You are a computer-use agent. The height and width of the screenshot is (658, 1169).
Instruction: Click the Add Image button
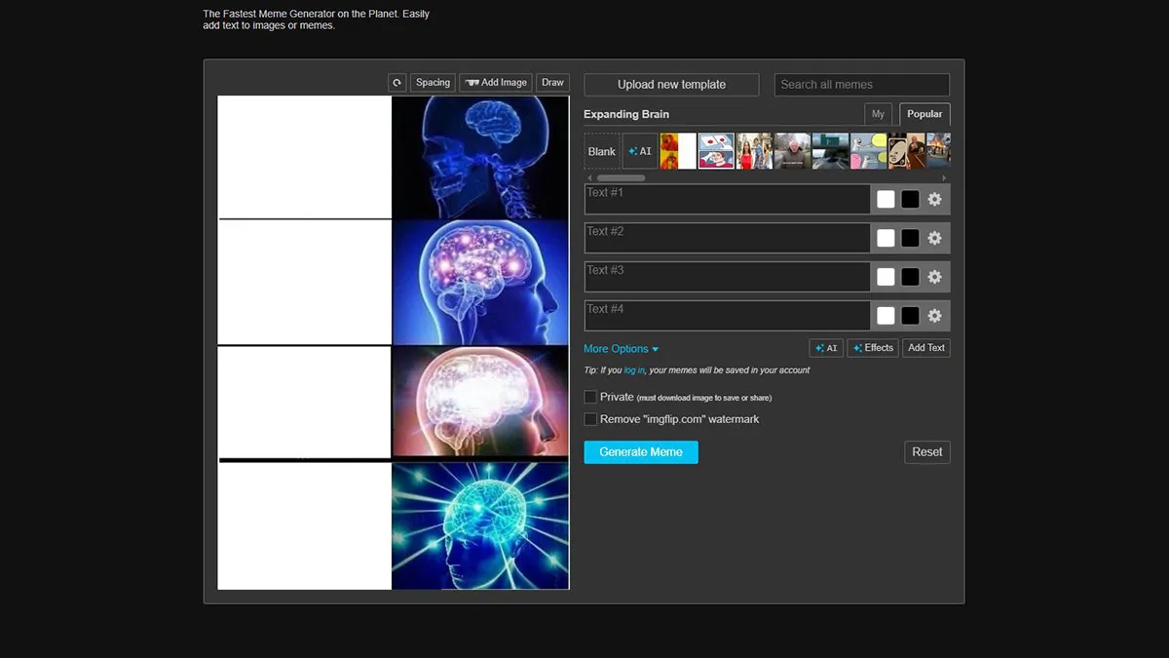point(496,83)
